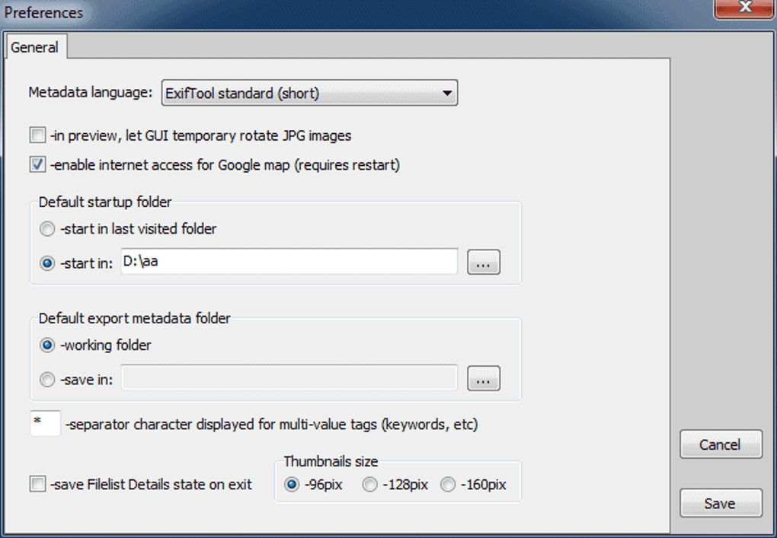Browse for the export metadata folder
Screen dimensions: 777x538
[483, 379]
